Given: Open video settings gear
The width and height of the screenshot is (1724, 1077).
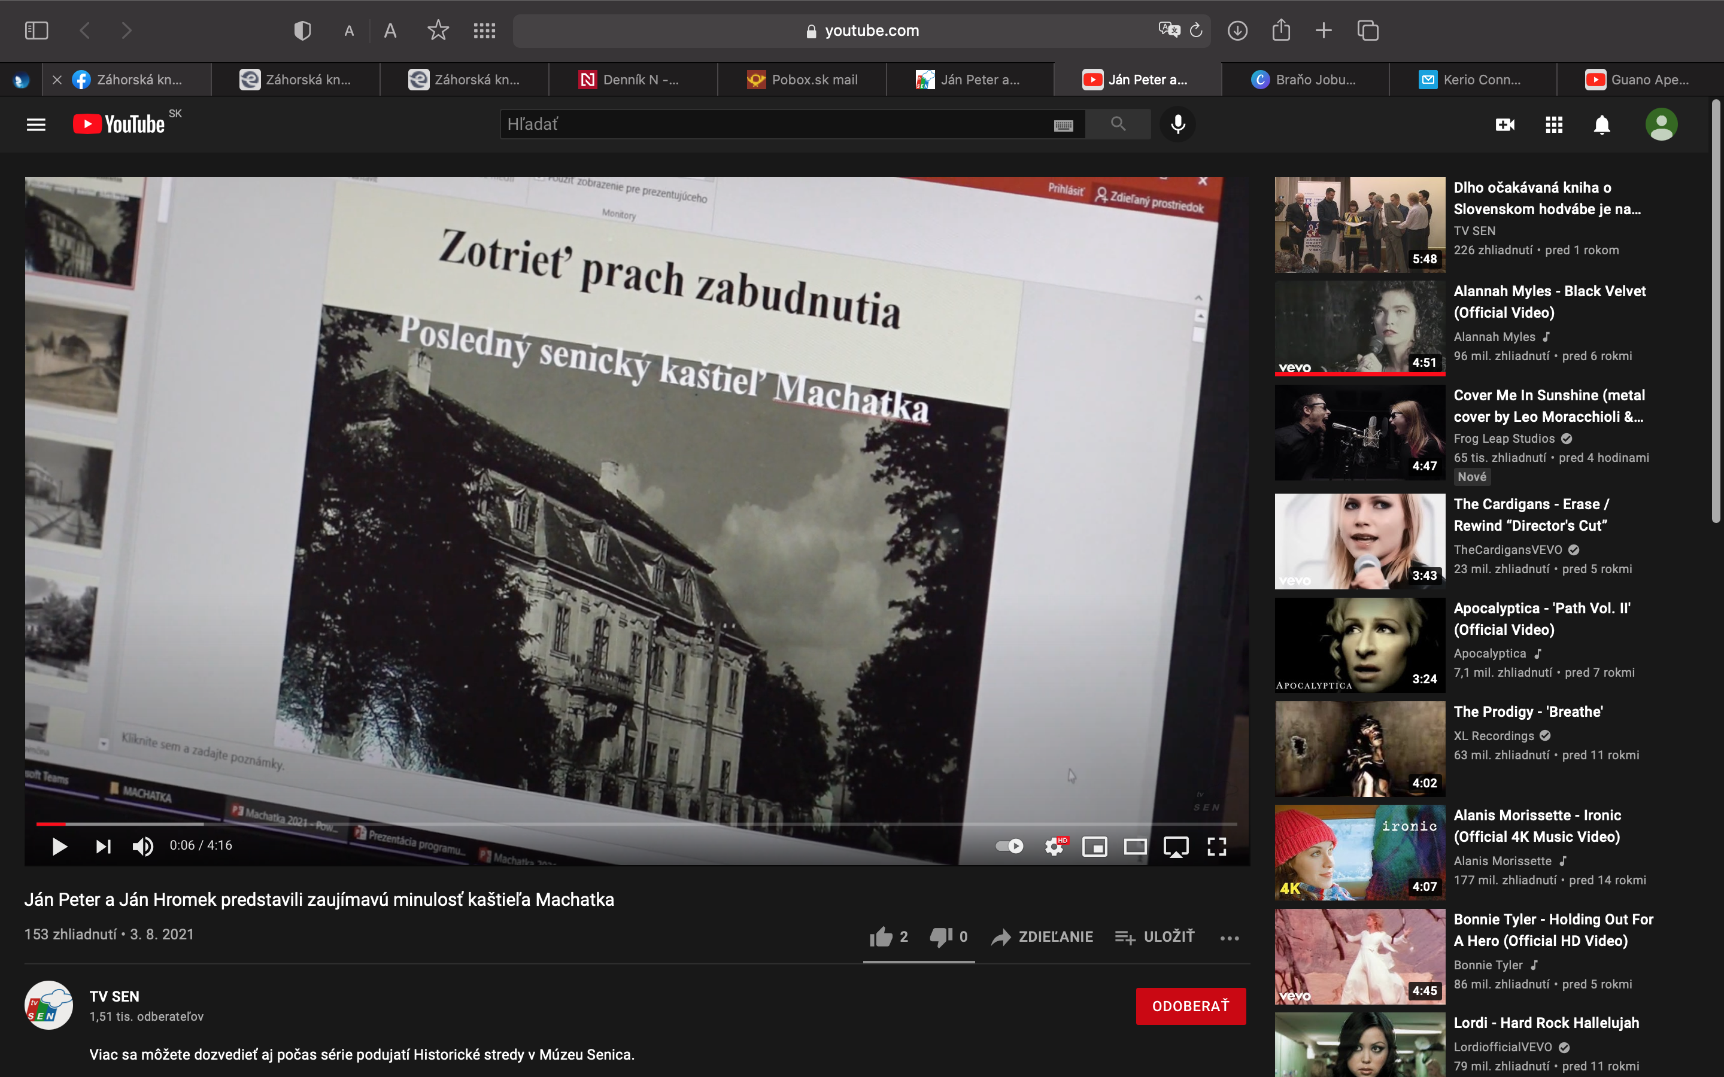Looking at the screenshot, I should tap(1055, 846).
